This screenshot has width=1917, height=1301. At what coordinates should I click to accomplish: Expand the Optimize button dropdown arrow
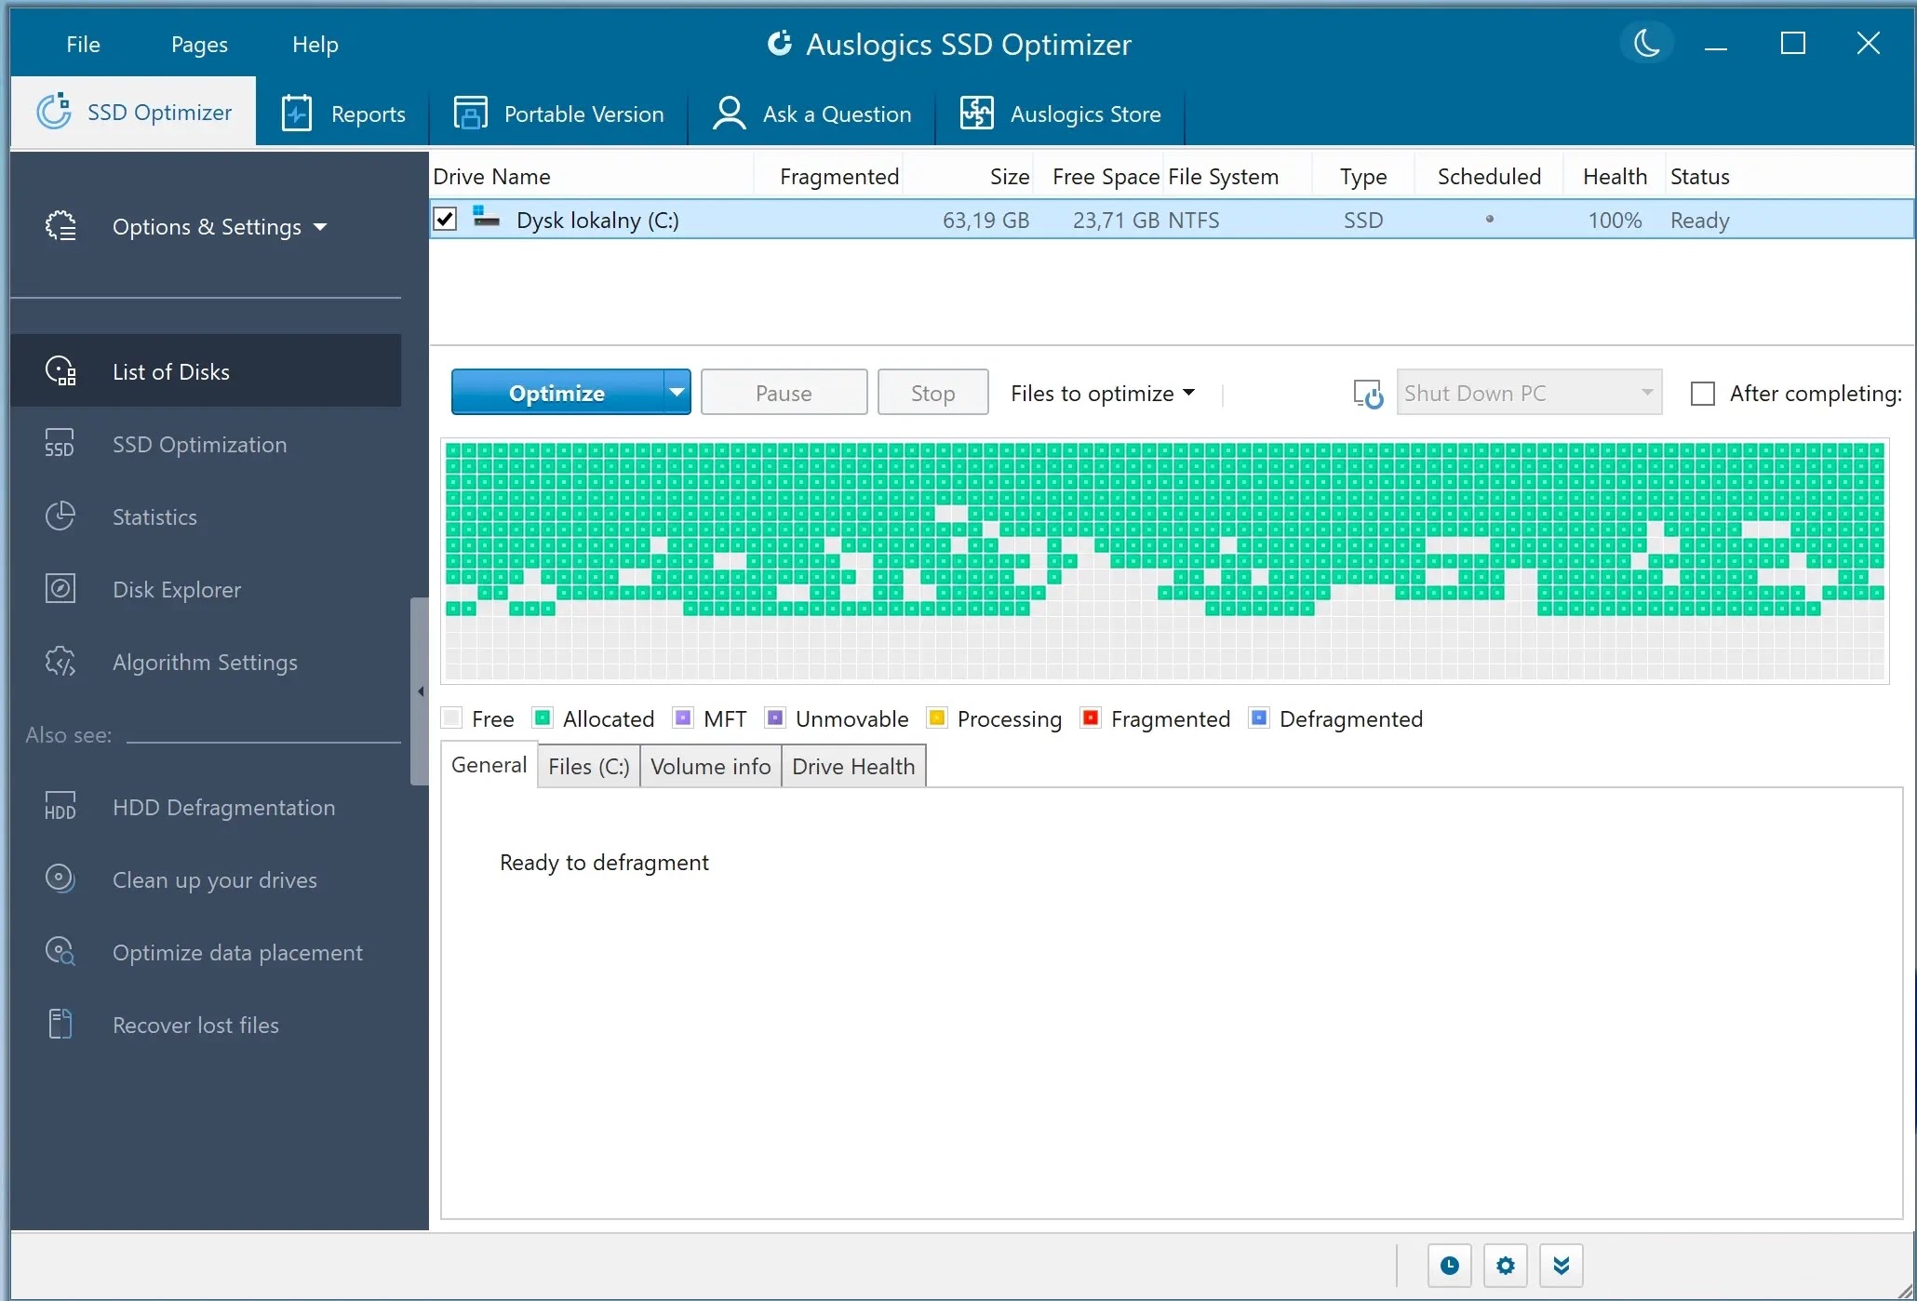coord(677,392)
